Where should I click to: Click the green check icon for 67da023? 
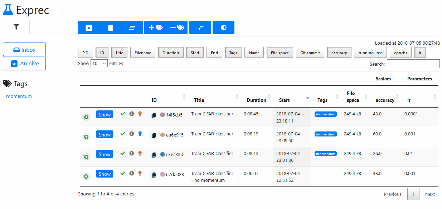(x=123, y=173)
